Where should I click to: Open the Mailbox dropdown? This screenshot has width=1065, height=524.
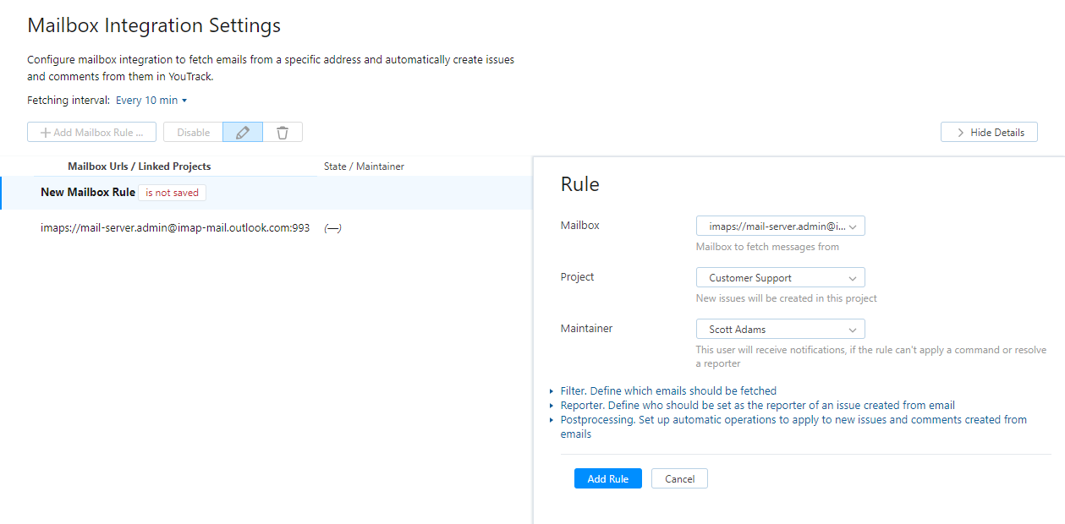tap(780, 227)
